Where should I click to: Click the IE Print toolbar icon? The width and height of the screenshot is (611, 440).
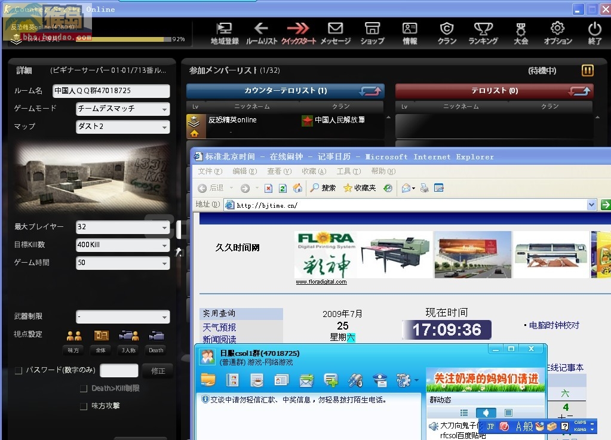click(x=424, y=189)
